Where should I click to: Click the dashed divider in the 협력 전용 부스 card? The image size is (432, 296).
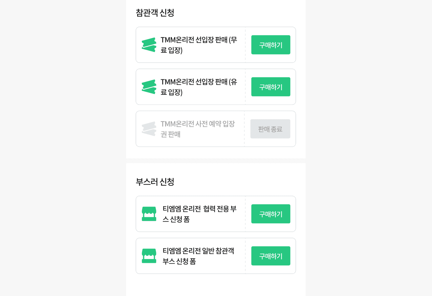pyautogui.click(x=245, y=214)
